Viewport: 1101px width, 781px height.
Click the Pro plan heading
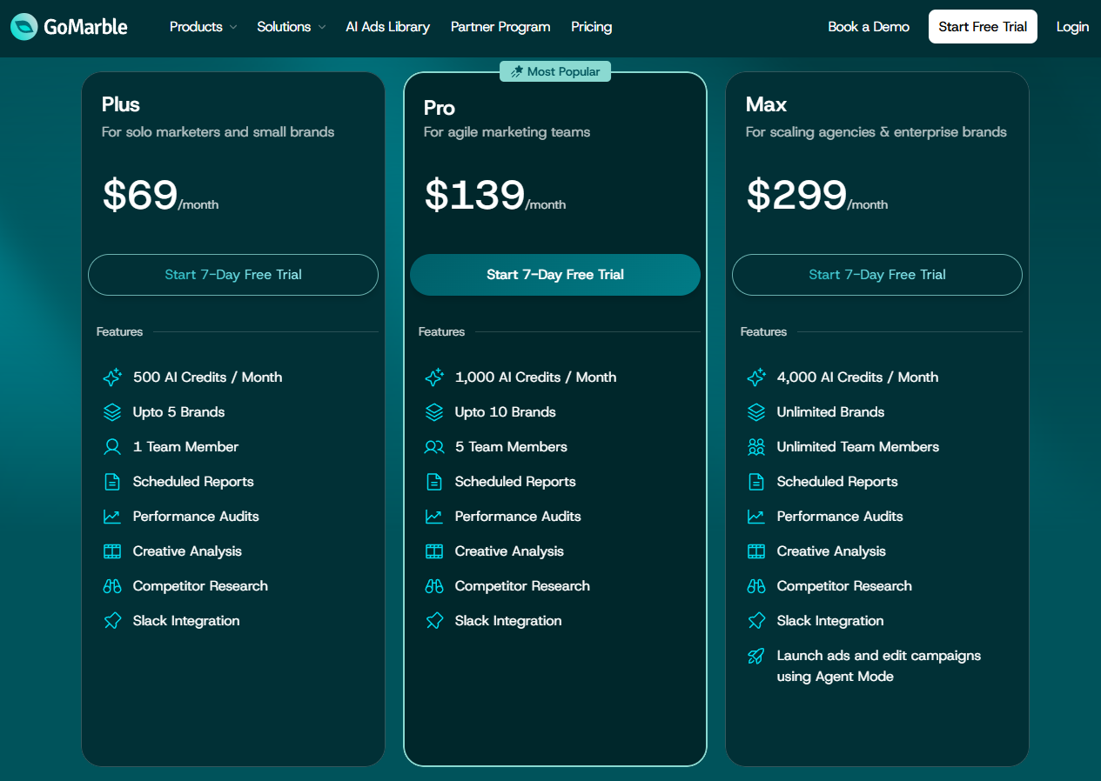pyautogui.click(x=440, y=108)
